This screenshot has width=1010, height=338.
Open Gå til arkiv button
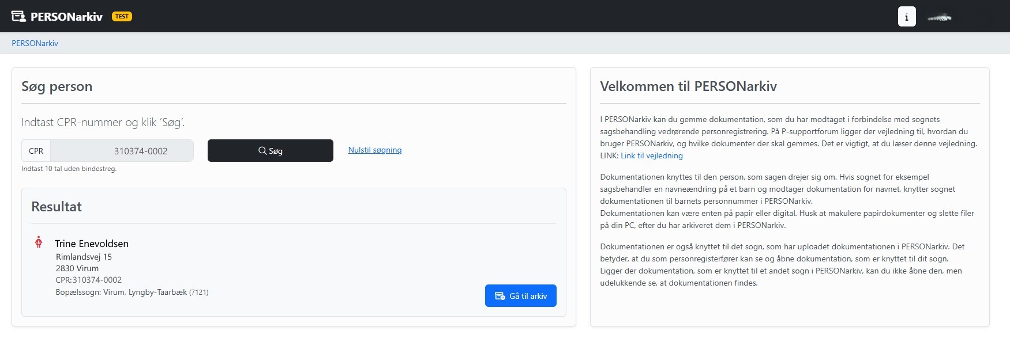521,296
